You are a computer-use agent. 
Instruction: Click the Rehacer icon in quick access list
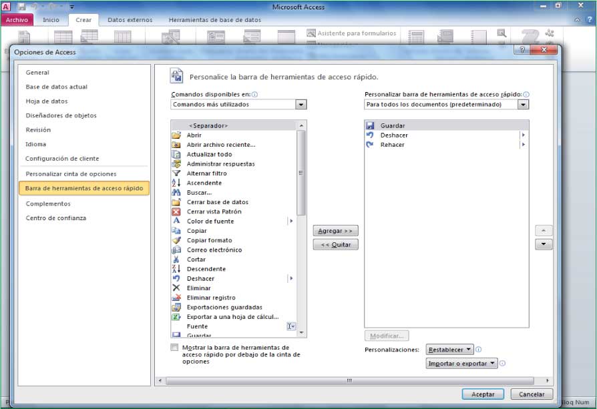pyautogui.click(x=370, y=145)
